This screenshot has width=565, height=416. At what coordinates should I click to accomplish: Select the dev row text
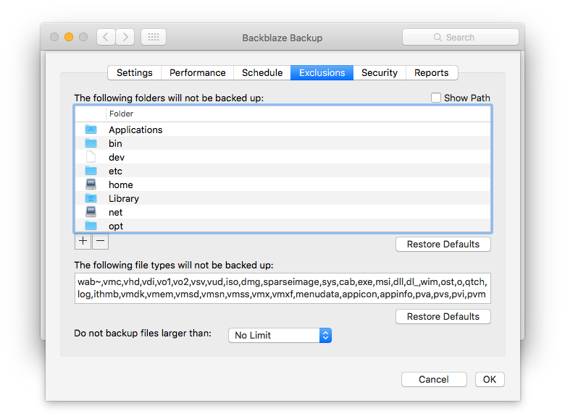pos(117,157)
